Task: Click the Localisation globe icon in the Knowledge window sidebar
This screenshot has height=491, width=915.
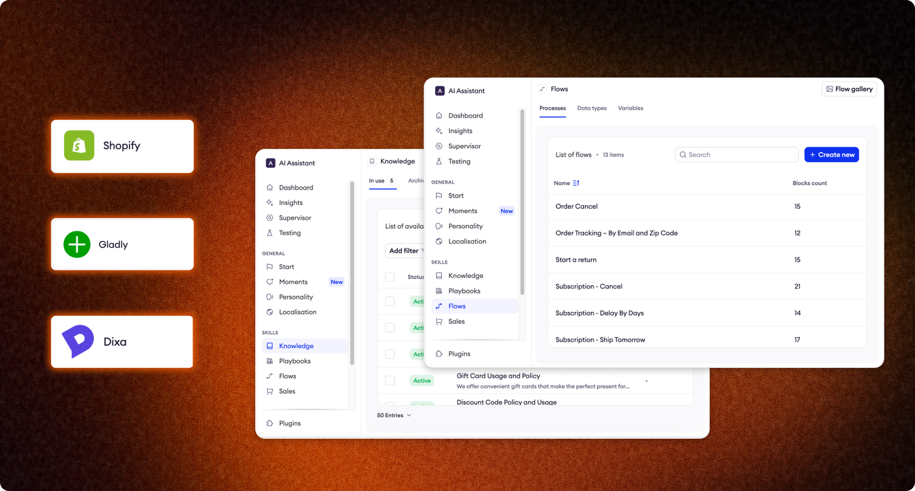Action: 270,312
